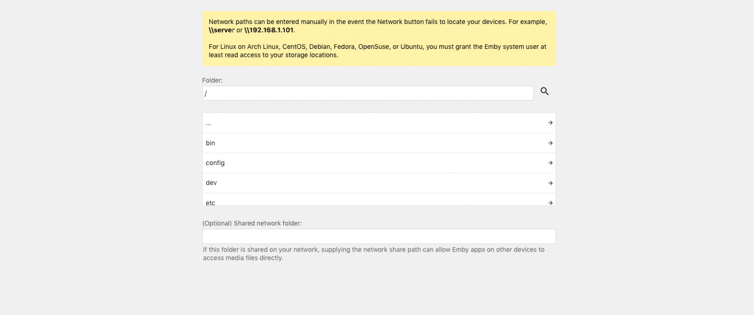Viewport: 754px width, 315px height.
Task: Open the bin folder entry
Action: click(379, 143)
